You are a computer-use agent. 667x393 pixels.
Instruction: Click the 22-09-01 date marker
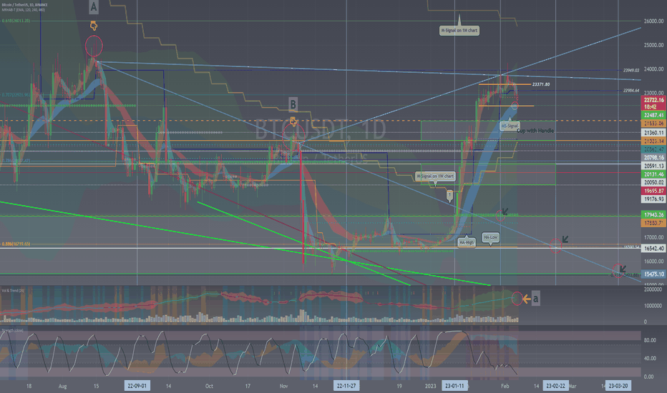pos(137,386)
